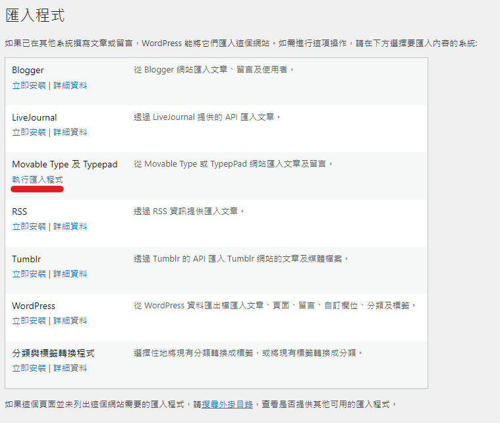Open 詳細資料 for Blogger importer
This screenshot has height=423, width=500.
pyautogui.click(x=70, y=86)
